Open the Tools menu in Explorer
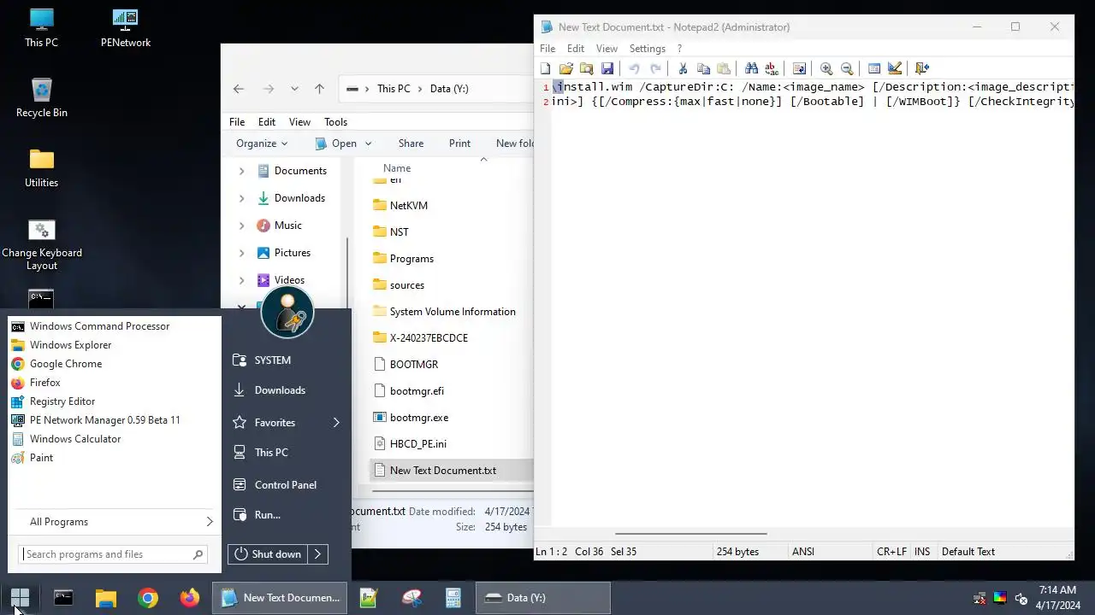This screenshot has width=1095, height=615. click(335, 122)
